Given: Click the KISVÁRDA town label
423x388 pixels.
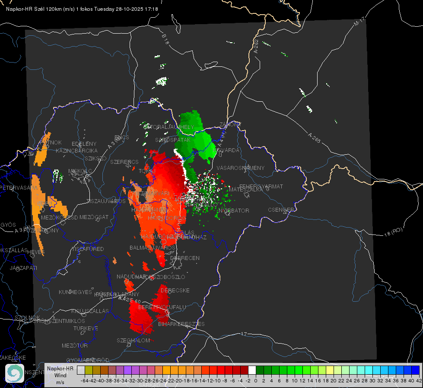Looking at the screenshot, I should (x=226, y=150).
